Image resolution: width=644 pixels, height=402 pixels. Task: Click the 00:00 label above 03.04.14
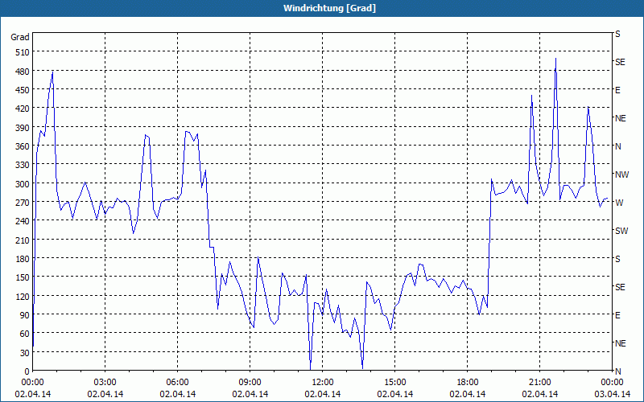pos(612,383)
